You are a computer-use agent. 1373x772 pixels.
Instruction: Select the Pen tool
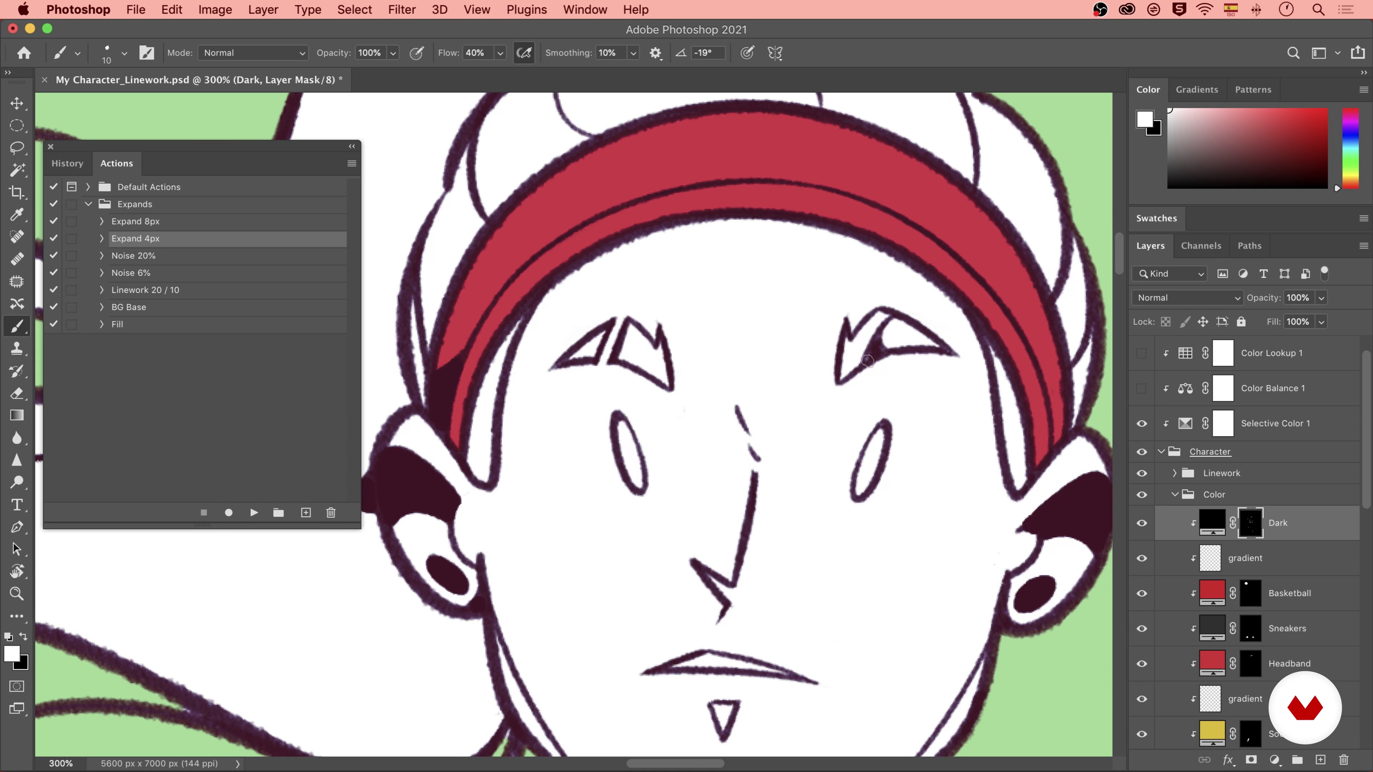[16, 527]
